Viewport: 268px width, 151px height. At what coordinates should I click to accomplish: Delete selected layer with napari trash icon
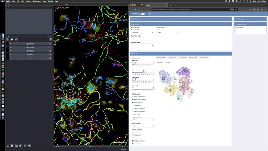(50, 39)
